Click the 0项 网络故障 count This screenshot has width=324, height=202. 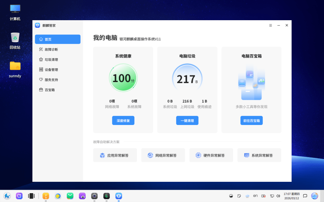point(112,101)
